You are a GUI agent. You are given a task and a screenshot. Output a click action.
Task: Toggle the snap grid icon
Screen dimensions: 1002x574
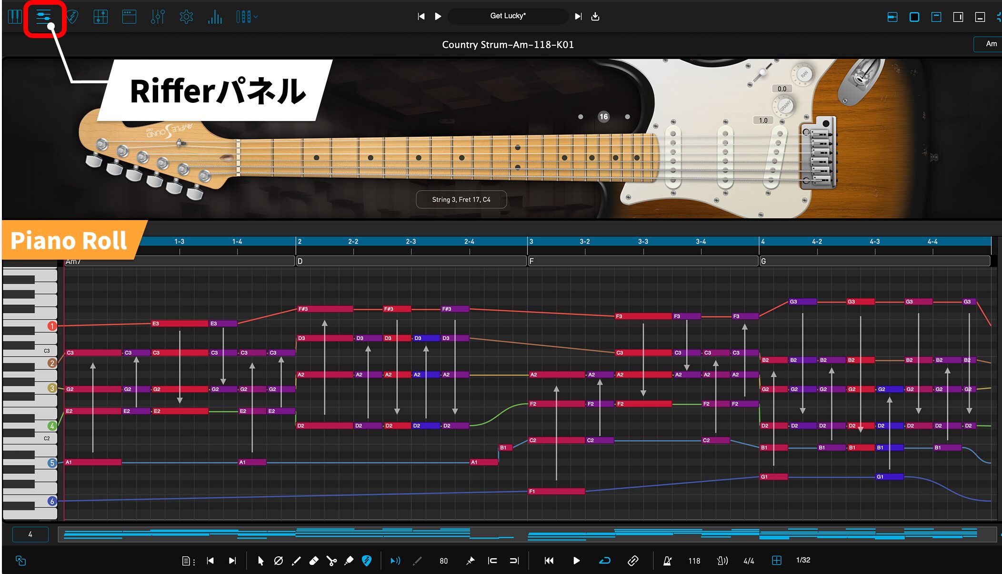click(x=776, y=561)
